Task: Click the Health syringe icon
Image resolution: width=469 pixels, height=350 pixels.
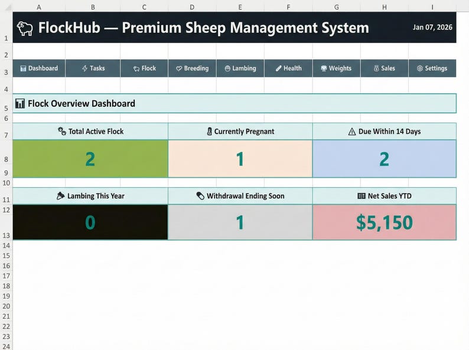Action: [x=278, y=68]
